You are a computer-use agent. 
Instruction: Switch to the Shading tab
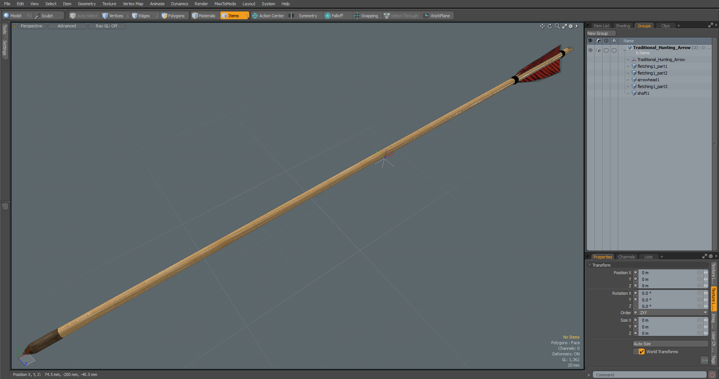[x=623, y=26]
